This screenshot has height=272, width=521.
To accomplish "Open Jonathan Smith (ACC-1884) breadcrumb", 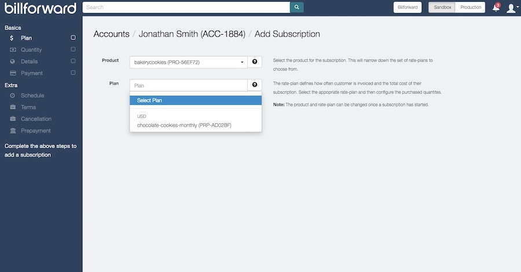I will click(192, 34).
